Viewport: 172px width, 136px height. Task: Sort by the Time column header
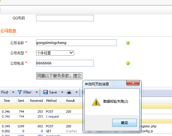(x=7, y=101)
